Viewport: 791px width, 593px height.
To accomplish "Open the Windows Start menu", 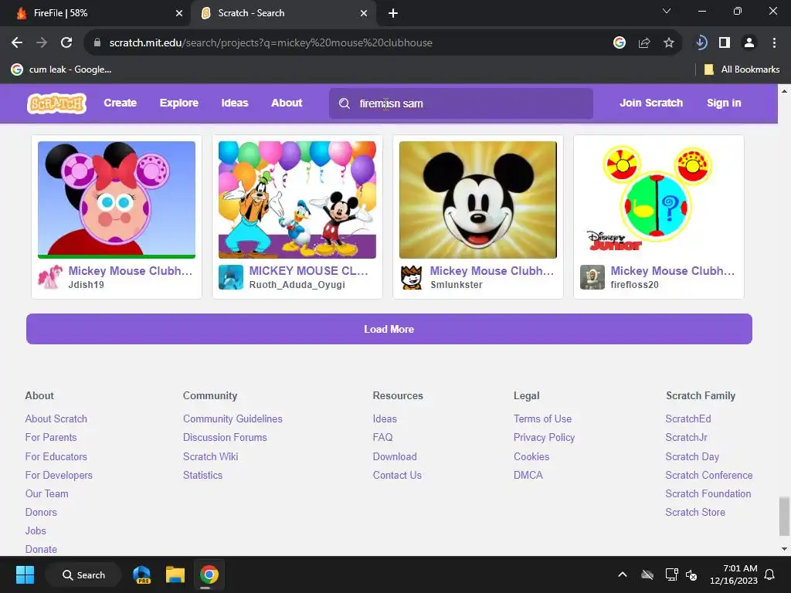I will point(25,574).
